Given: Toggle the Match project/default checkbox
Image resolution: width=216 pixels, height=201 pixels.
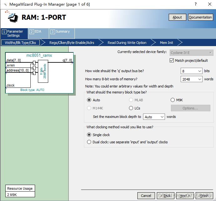Looking at the screenshot, I should click(172, 61).
